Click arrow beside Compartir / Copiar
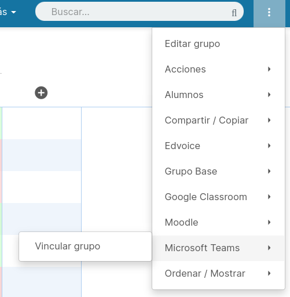This screenshot has width=290, height=297. [x=269, y=120]
